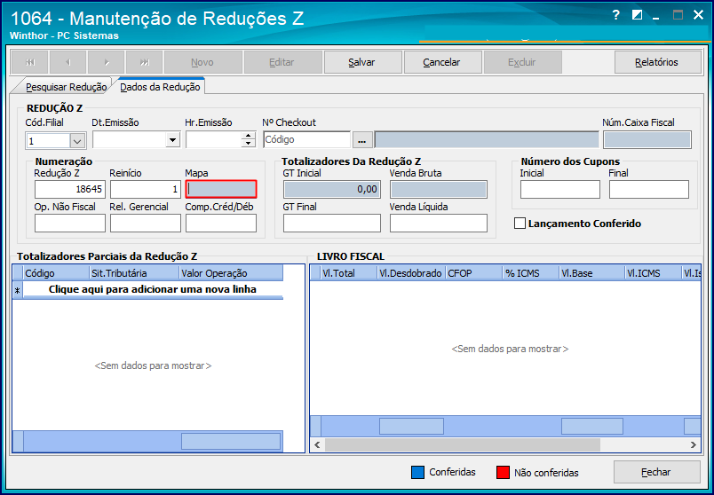Select Dados da Redução tab
The height and width of the screenshot is (495, 714).
coord(160,87)
